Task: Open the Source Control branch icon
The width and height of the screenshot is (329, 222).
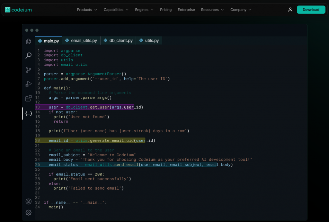Action: tap(29, 70)
